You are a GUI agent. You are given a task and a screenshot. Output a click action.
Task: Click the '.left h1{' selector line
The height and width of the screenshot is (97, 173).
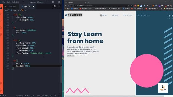click(17, 15)
